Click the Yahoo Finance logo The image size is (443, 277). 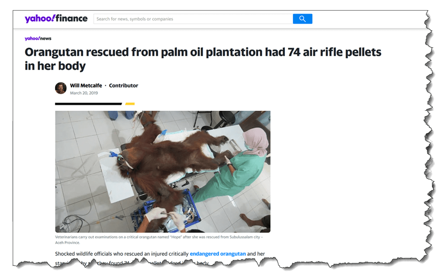(x=56, y=18)
